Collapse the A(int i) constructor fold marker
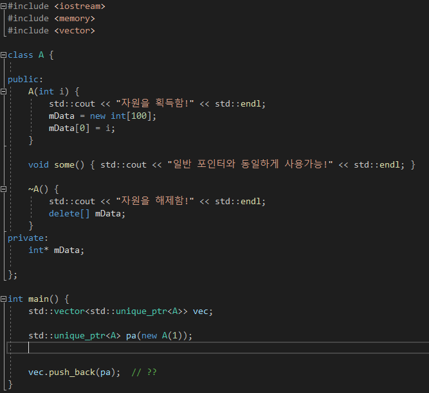The height and width of the screenshot is (393, 429). [x=3, y=92]
